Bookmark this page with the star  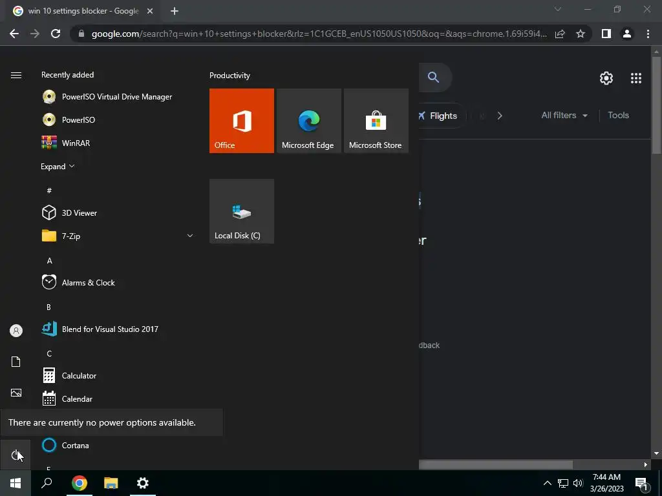581,34
